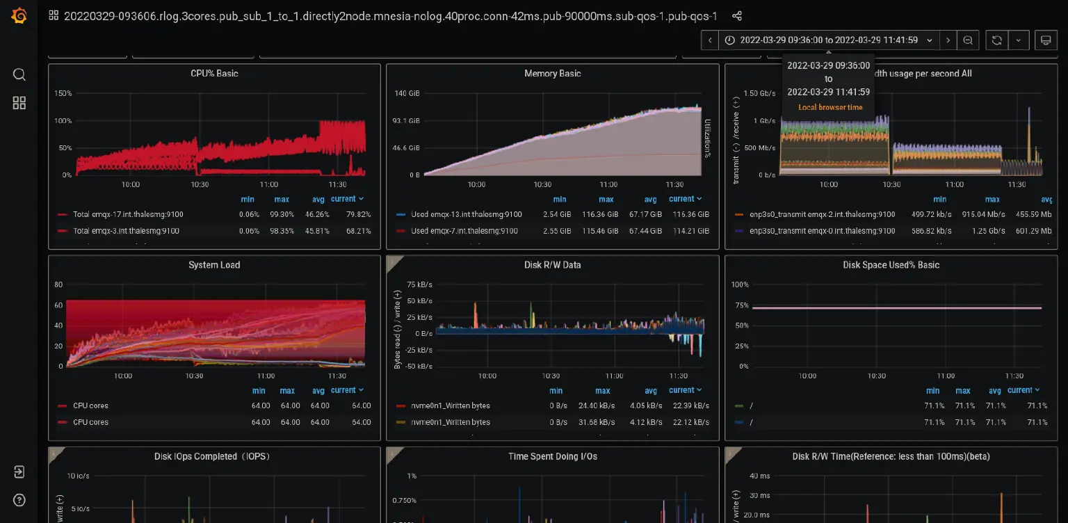Open the Dashboards browse icon in sidebar
The width and height of the screenshot is (1068, 523).
[19, 103]
